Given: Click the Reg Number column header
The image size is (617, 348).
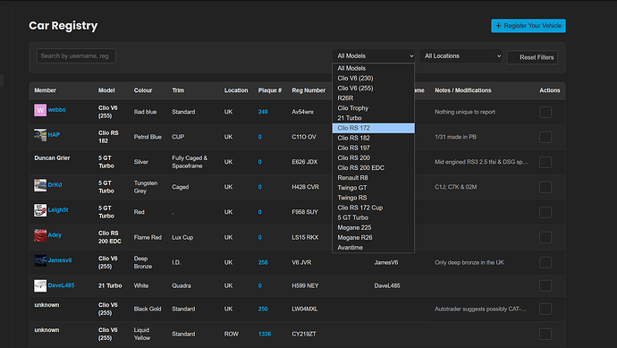Looking at the screenshot, I should click(308, 90).
